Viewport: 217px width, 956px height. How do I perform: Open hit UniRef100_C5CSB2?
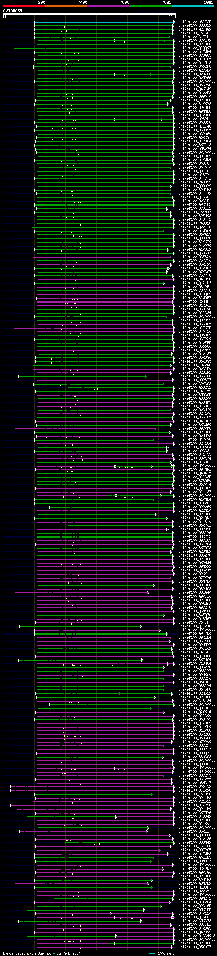195,33
